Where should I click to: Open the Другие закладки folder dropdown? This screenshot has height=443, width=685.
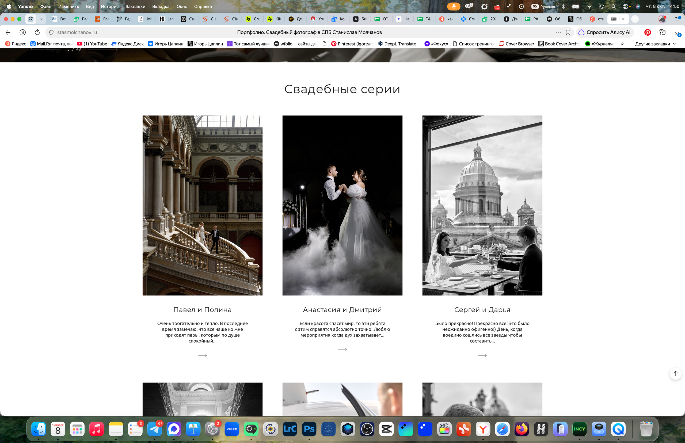(x=655, y=44)
